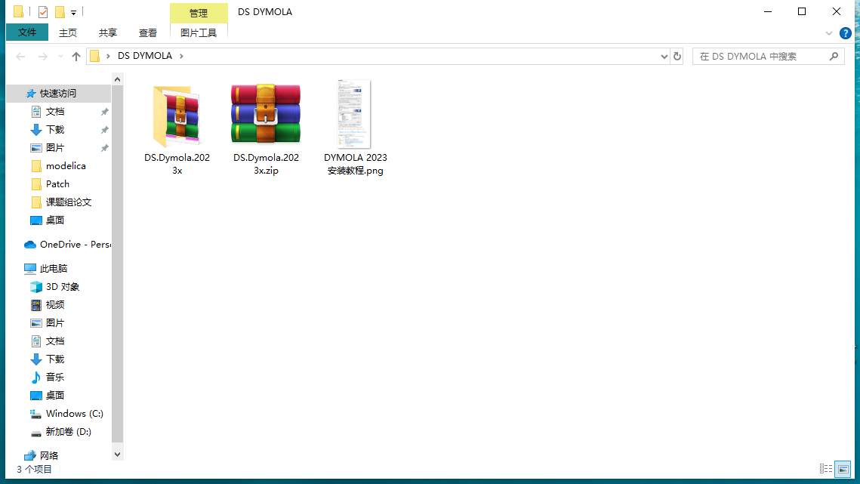
Task: Open 3D 对象 under This PC
Action: click(63, 286)
